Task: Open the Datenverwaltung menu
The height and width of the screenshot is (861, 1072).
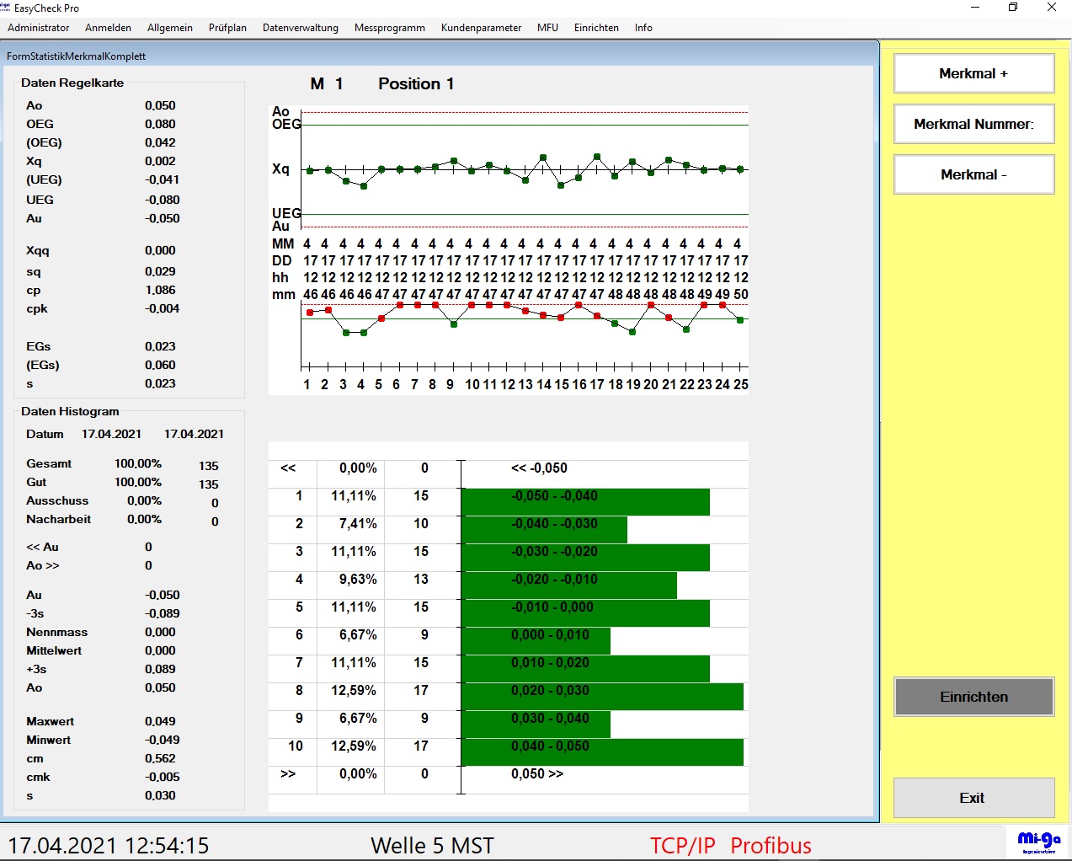Action: [x=301, y=28]
